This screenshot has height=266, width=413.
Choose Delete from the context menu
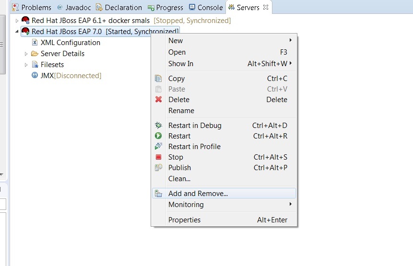(224, 100)
